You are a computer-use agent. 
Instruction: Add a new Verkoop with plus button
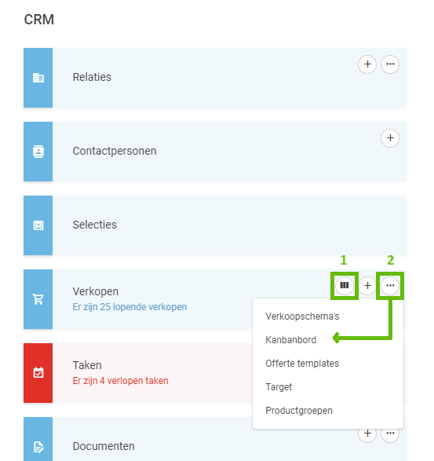[367, 286]
